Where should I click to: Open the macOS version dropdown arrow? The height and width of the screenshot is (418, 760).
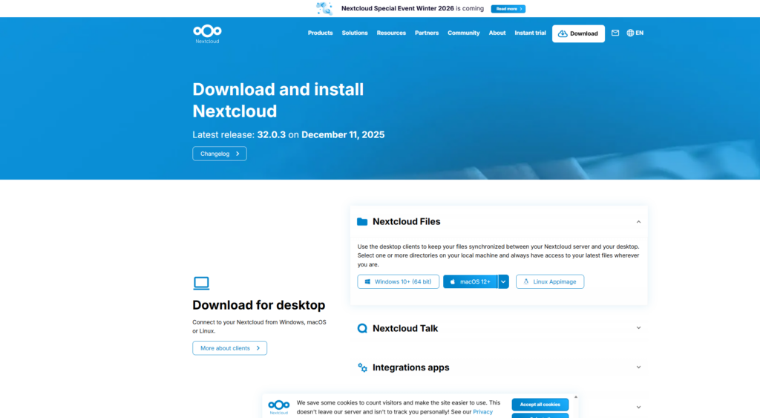(x=503, y=282)
